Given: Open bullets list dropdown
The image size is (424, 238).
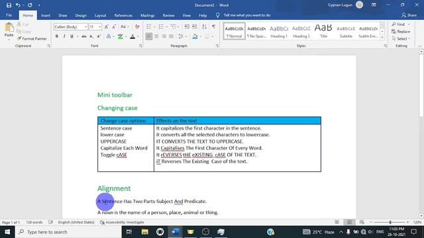Looking at the screenshot, I should coord(154,26).
